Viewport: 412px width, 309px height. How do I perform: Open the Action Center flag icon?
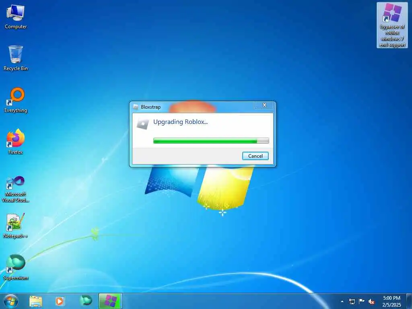tap(362, 301)
